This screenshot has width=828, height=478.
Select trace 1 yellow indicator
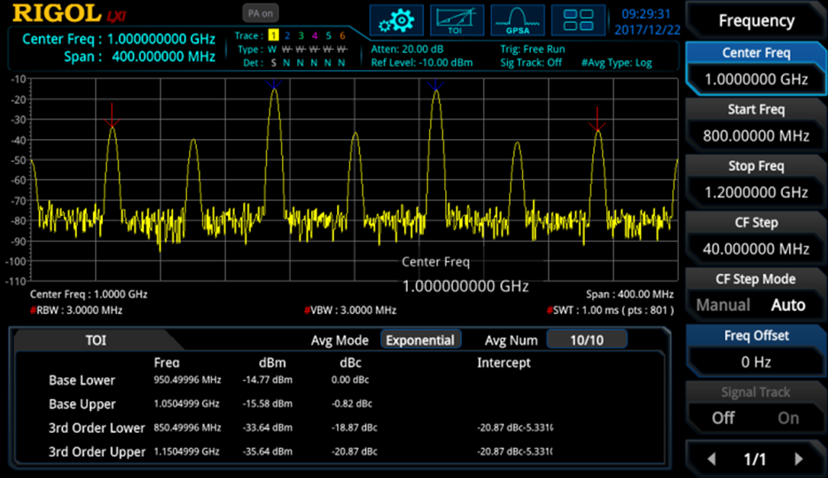tap(273, 35)
